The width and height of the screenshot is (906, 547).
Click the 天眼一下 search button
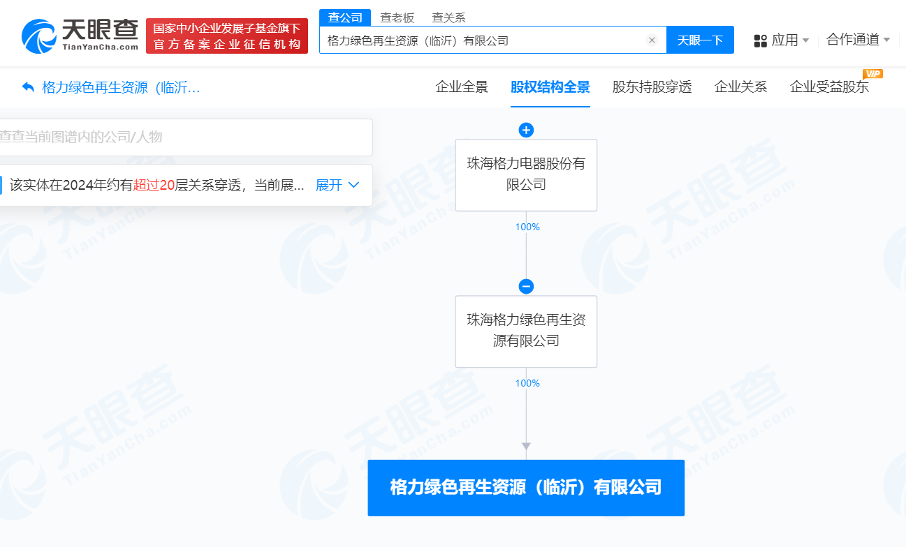point(700,40)
